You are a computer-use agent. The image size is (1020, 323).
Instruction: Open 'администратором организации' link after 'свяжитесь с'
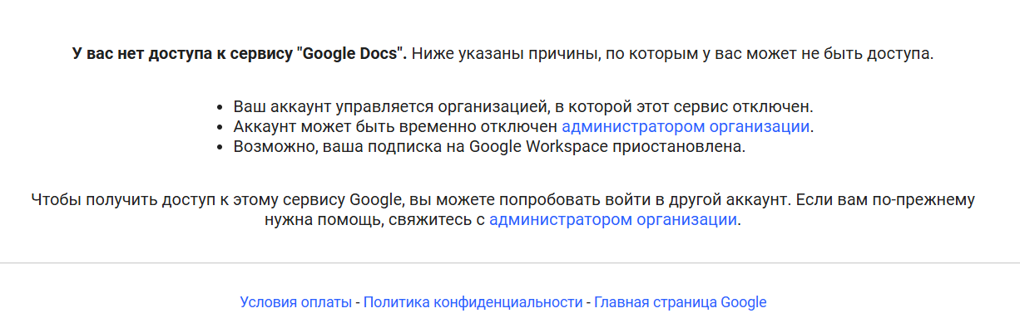(x=613, y=220)
